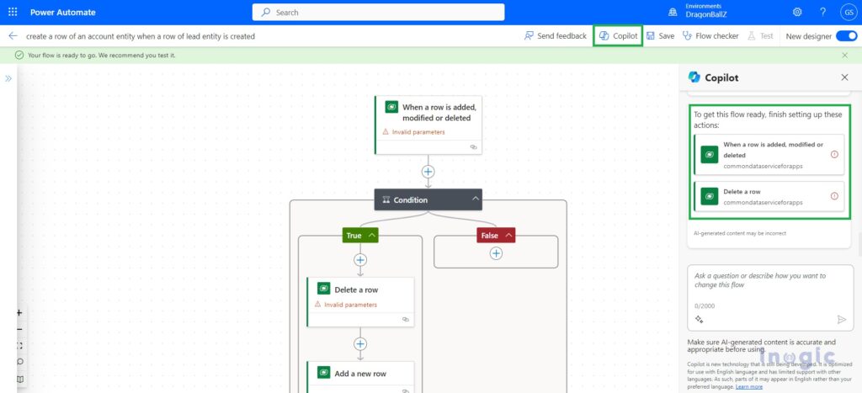Add a step in the False branch
Image resolution: width=862 pixels, height=393 pixels.
tap(496, 253)
